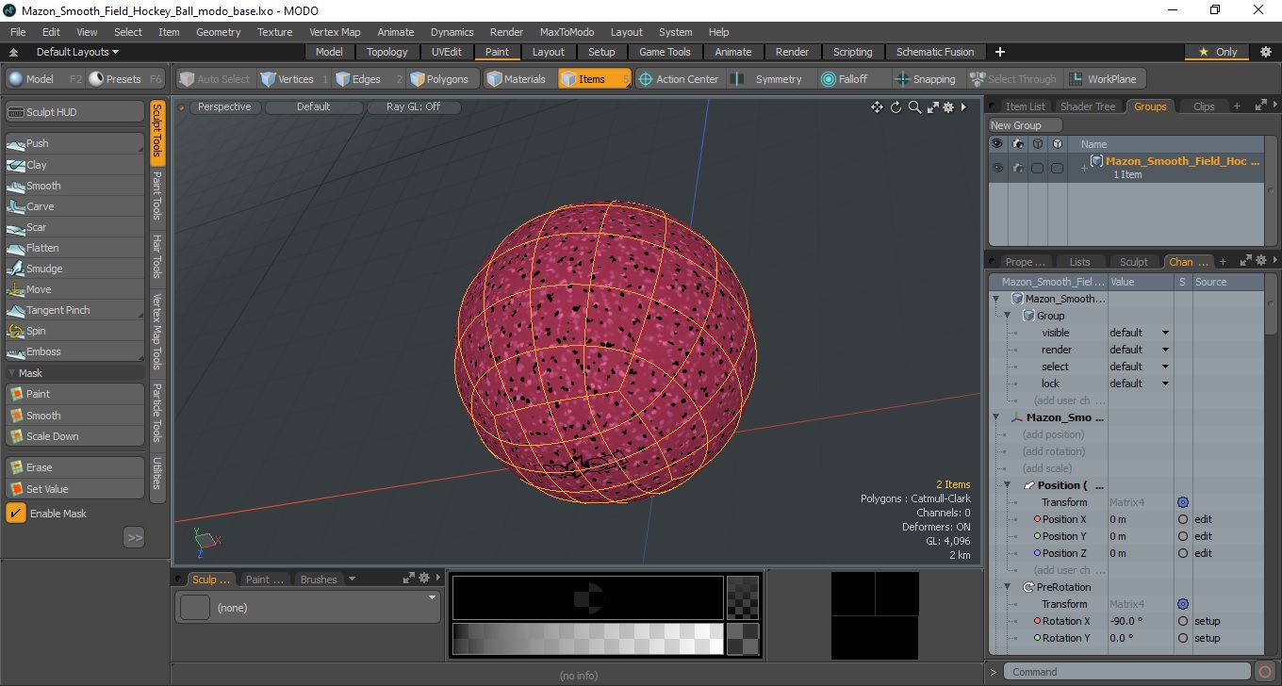Open the Default Layouts dropdown
1282x686 pixels.
(x=77, y=52)
